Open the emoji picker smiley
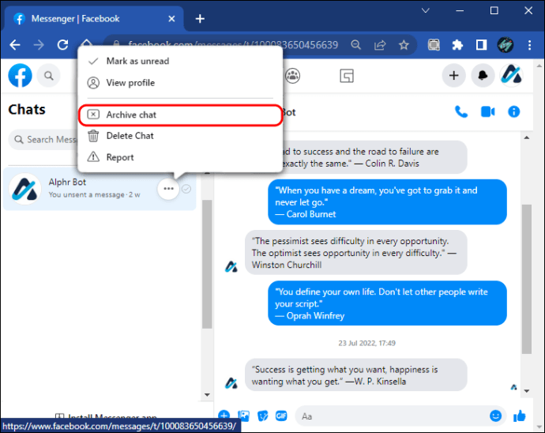545x433 pixels. click(x=495, y=416)
